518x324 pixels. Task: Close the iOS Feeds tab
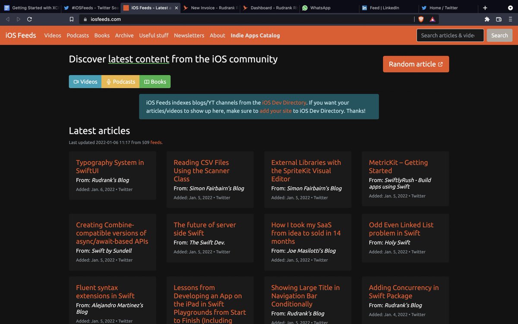[176, 8]
